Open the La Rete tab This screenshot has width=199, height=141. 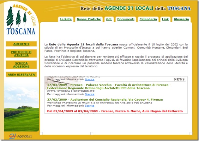tap(66, 19)
